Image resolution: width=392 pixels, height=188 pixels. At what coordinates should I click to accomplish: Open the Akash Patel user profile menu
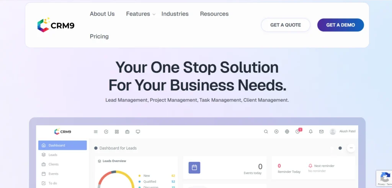click(x=343, y=132)
